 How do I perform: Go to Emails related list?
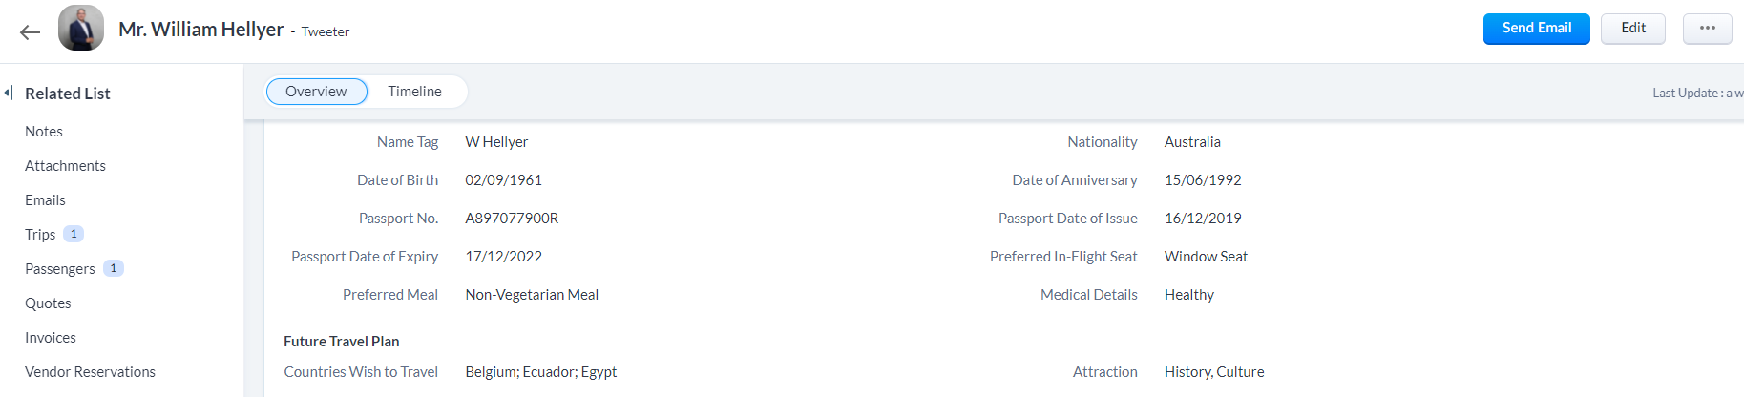45,200
